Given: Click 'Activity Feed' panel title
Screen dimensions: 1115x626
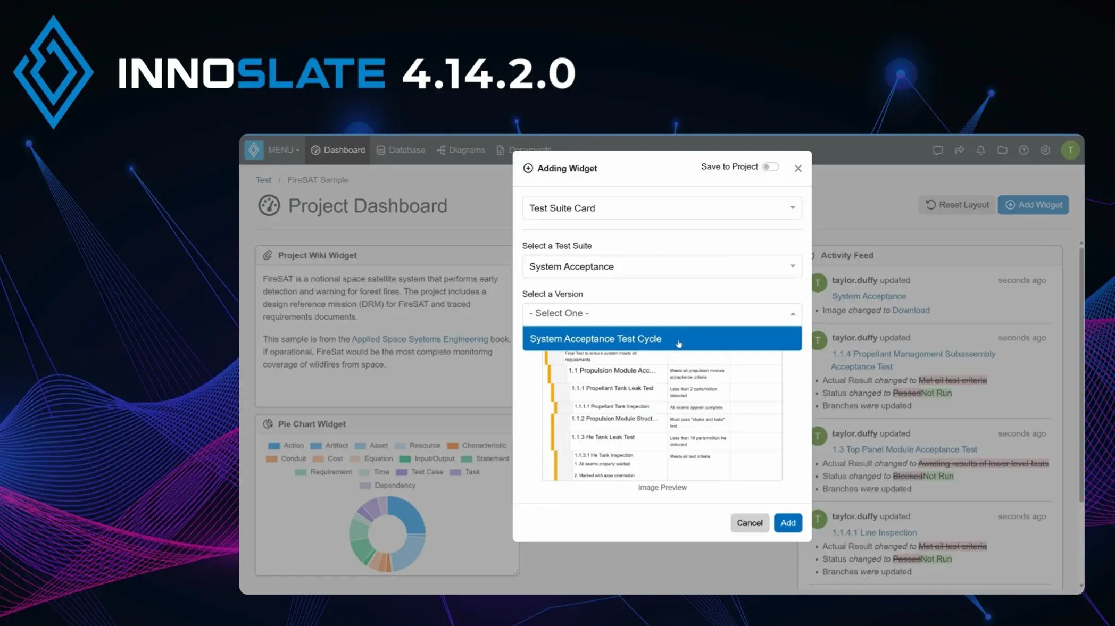Looking at the screenshot, I should click(847, 255).
